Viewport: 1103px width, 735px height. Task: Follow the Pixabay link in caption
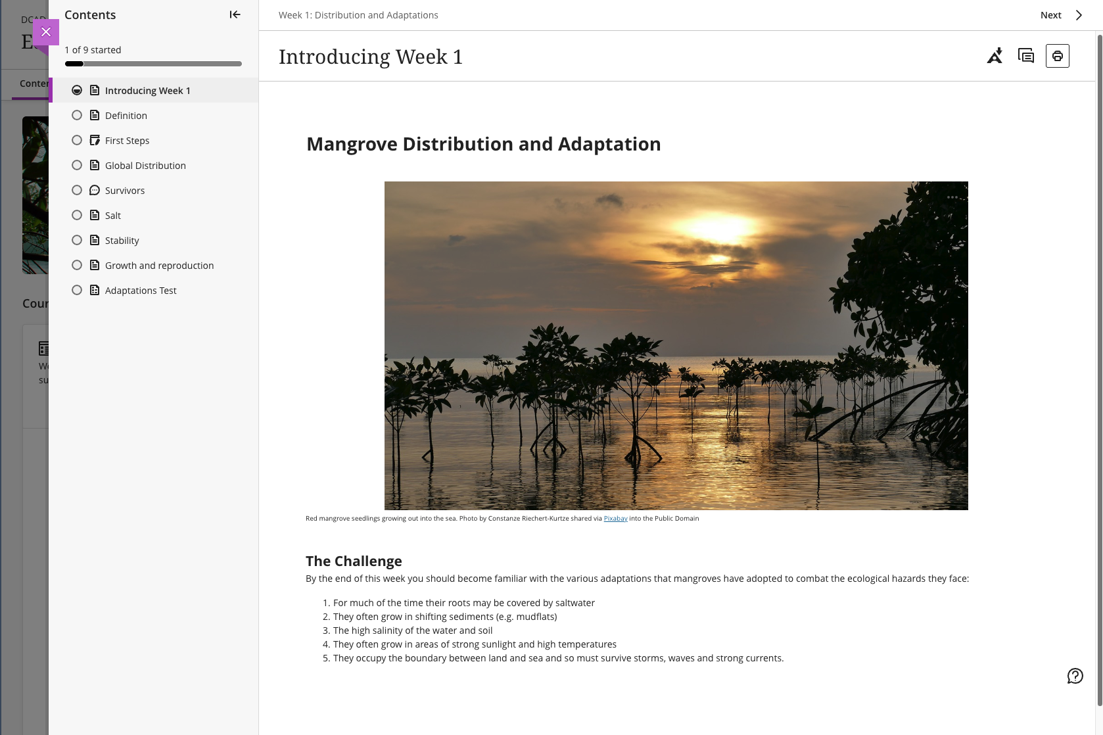[x=615, y=518]
